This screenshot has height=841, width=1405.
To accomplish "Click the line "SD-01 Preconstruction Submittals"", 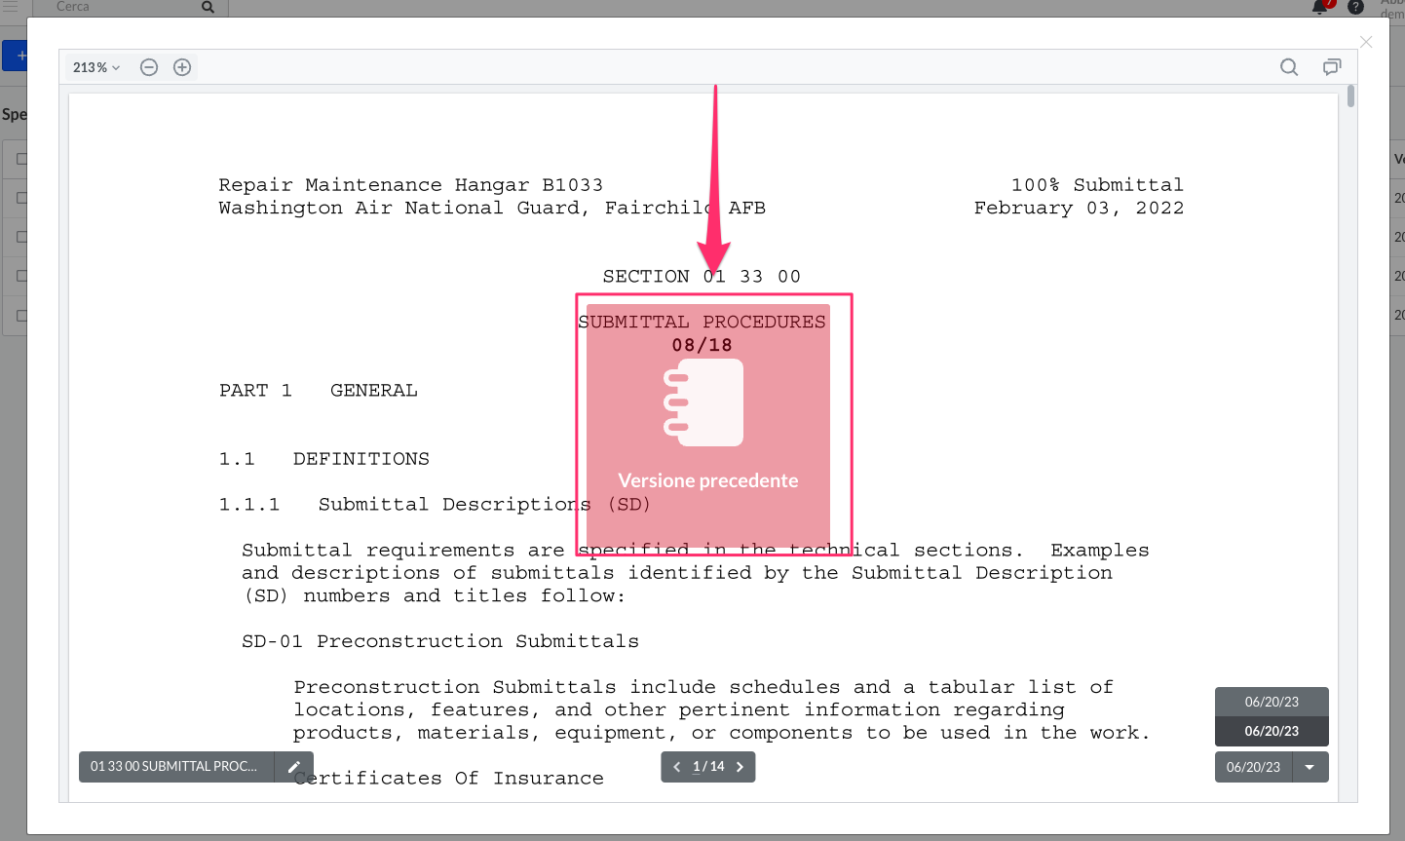I will 440,641.
